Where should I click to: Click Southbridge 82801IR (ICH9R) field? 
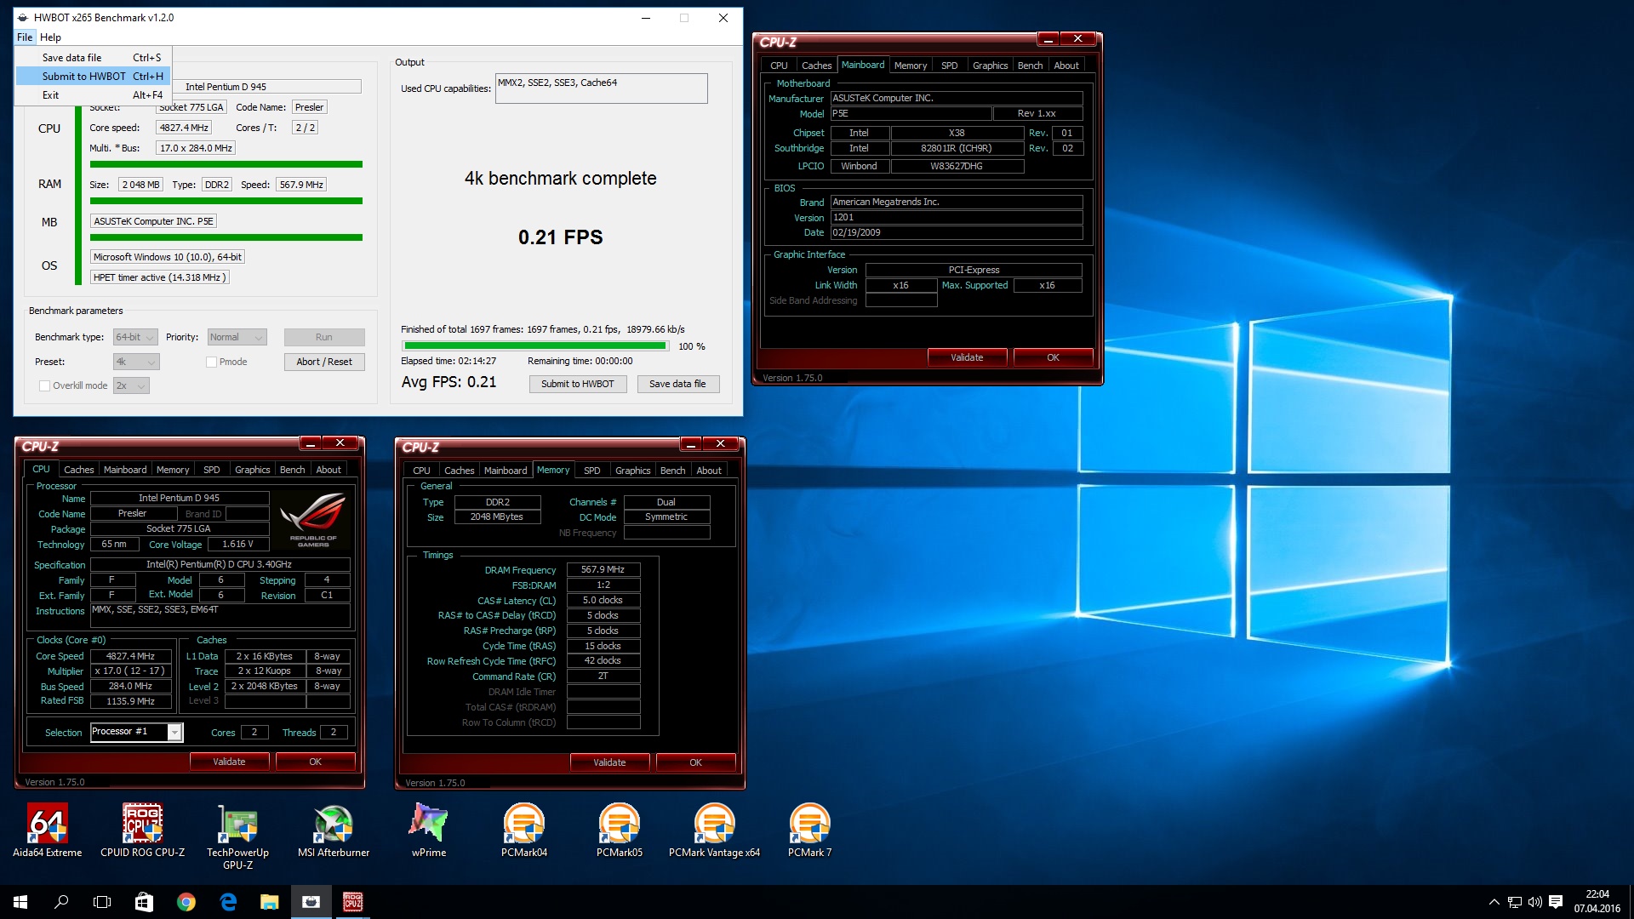point(957,148)
